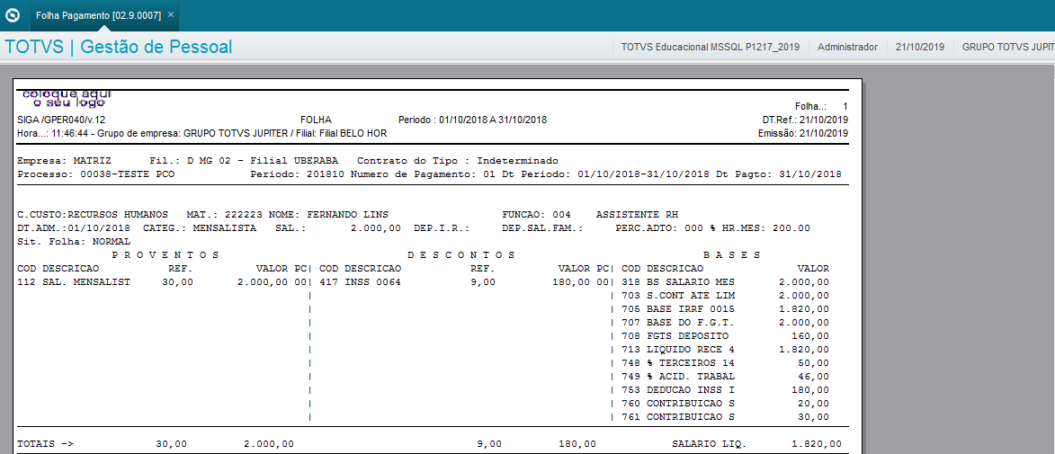Close the Folha Pagamento tab
Image resolution: width=1055 pixels, height=454 pixels.
coord(171,14)
